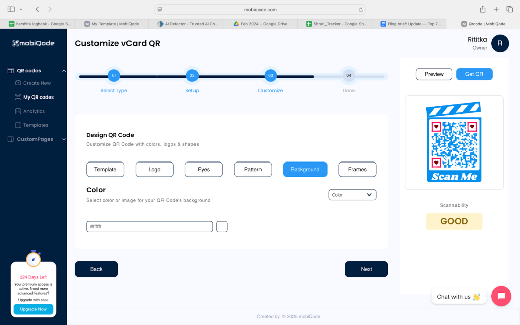Select the My QR codes sidebar icon

[x=17, y=96]
